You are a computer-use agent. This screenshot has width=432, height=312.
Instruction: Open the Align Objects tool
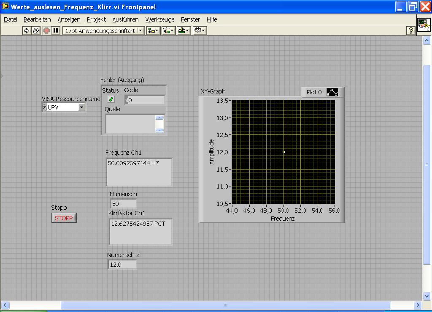pos(153,30)
